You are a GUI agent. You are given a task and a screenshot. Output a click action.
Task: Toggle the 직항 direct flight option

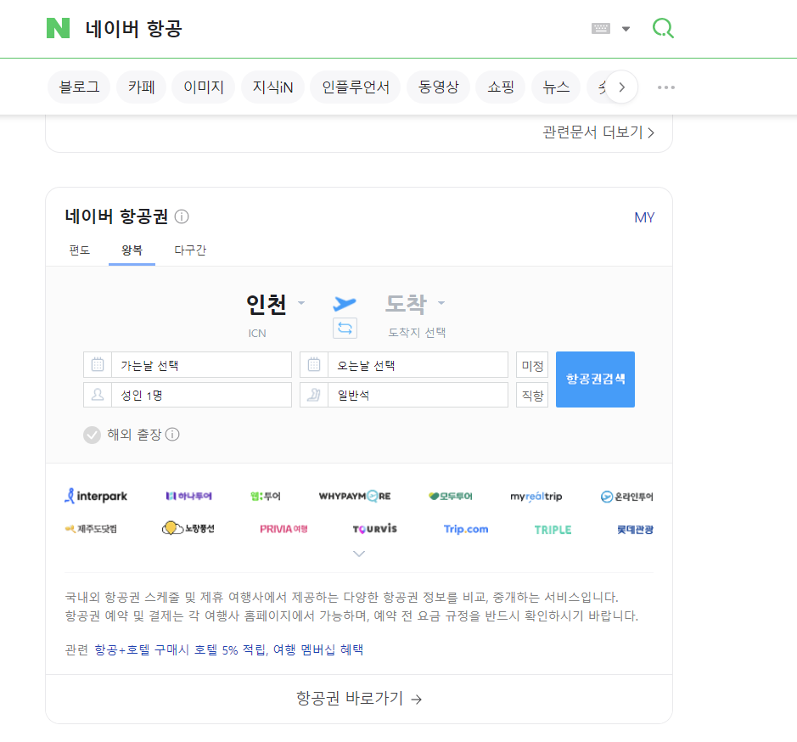point(532,395)
